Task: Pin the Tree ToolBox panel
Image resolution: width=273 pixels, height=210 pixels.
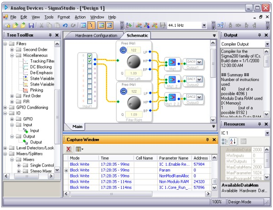Action: tap(50, 35)
